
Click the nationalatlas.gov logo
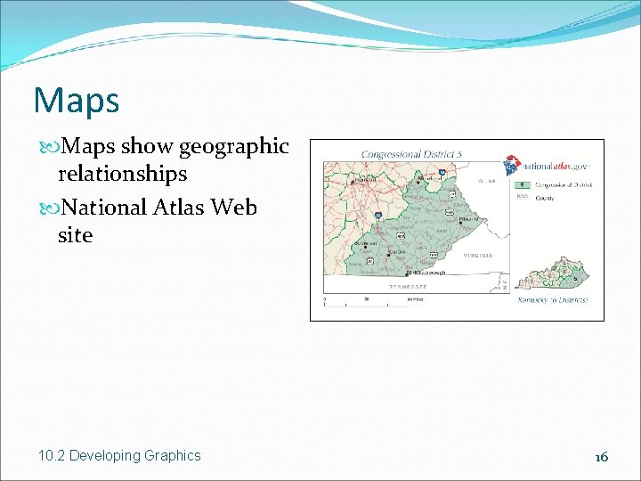coord(547,166)
